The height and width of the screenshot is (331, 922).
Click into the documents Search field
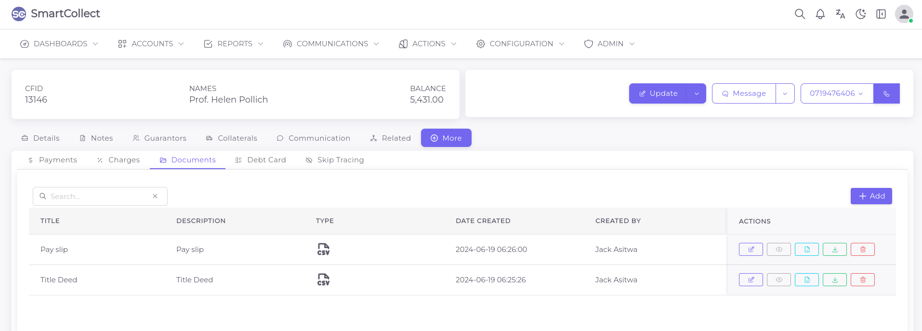tap(99, 197)
